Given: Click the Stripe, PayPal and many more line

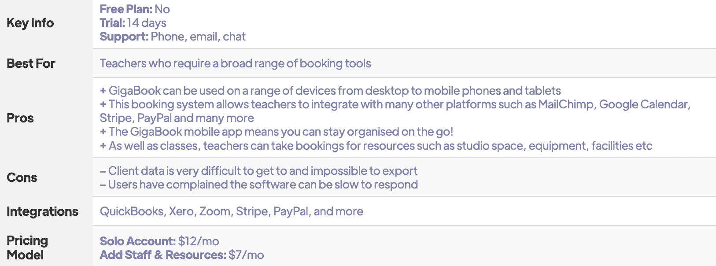Looking at the screenshot, I should tap(177, 118).
